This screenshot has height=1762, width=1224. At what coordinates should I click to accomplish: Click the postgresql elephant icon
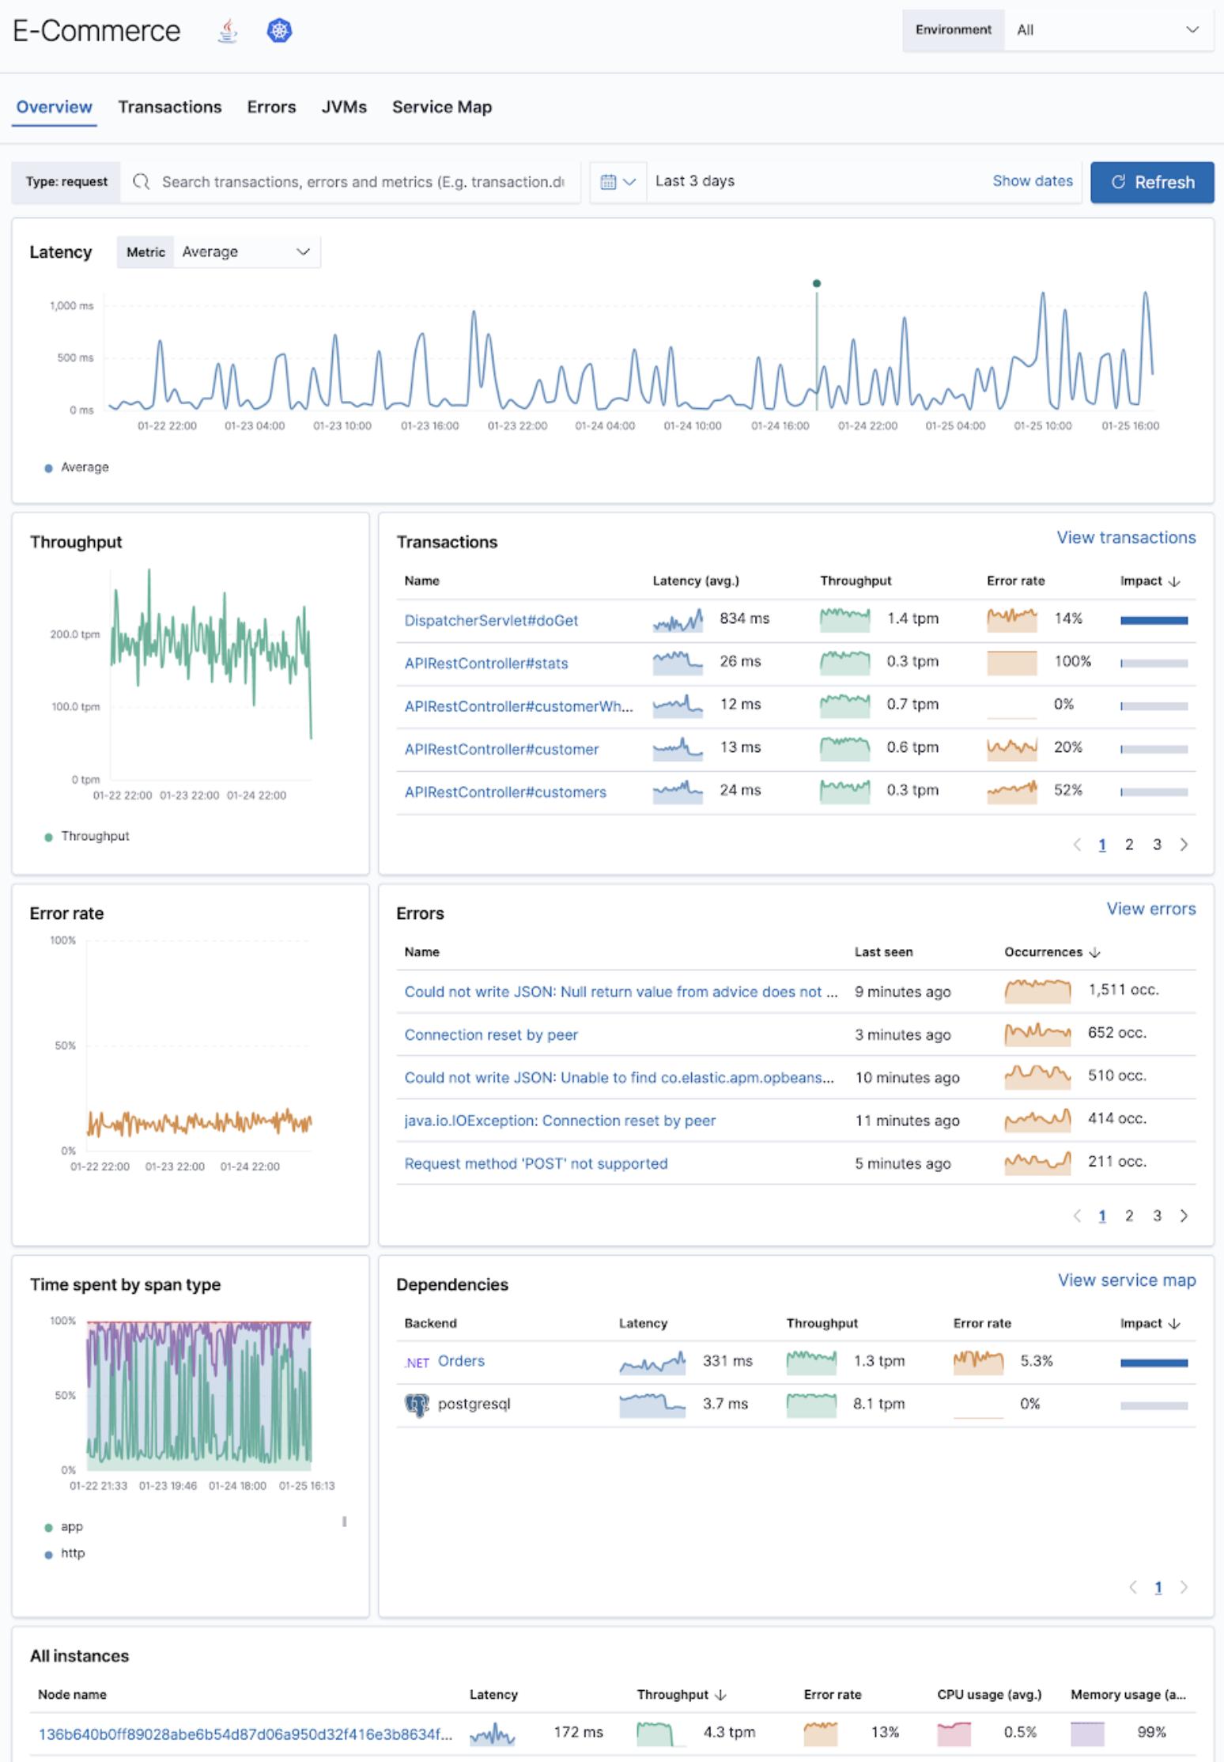417,1405
